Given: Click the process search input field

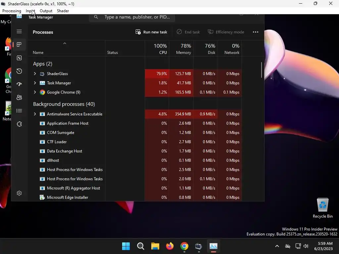Looking at the screenshot, I should point(132,17).
